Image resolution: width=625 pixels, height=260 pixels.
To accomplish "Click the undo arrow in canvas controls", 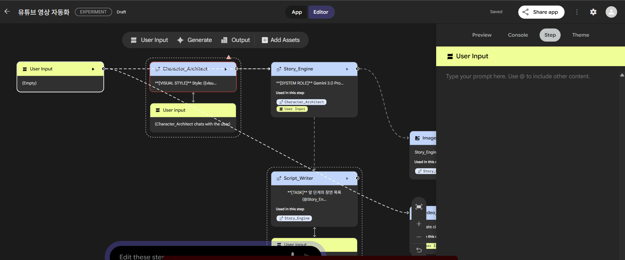I will click(419, 250).
